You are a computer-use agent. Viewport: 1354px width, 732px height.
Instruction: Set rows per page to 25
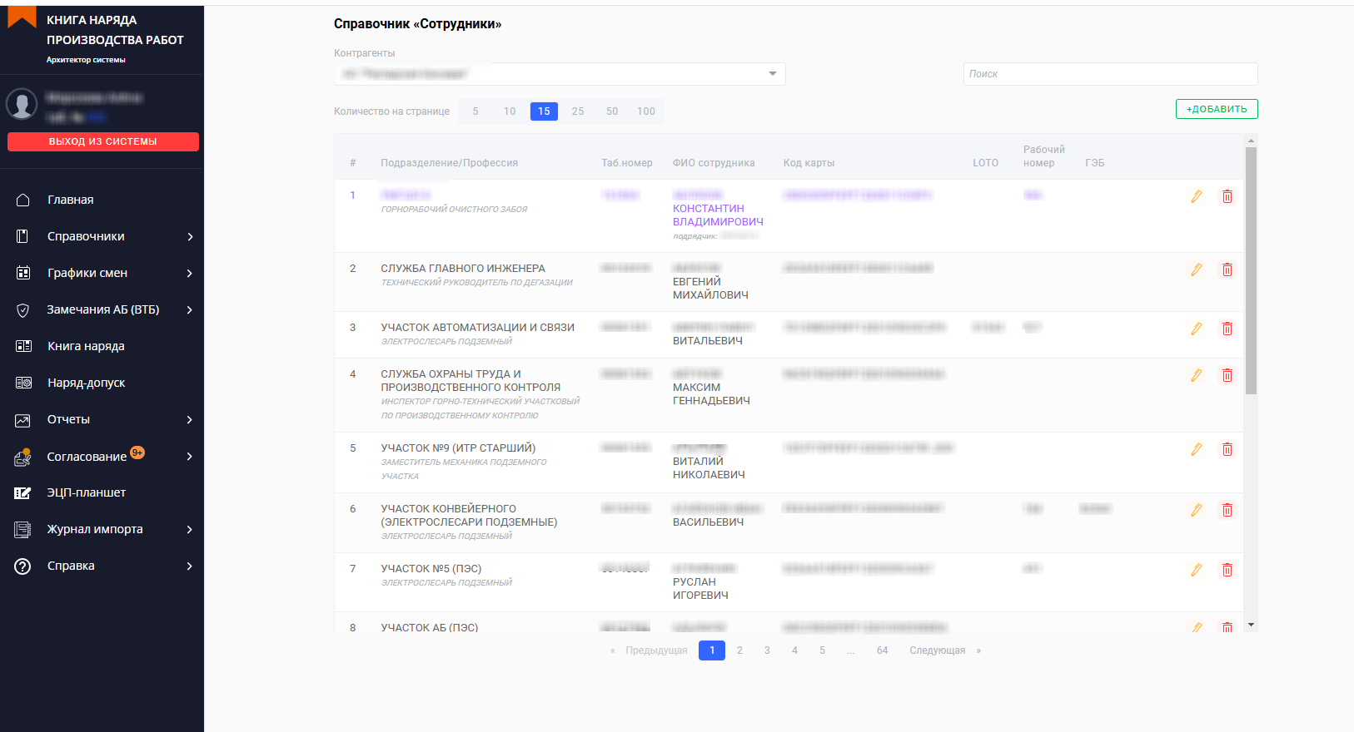click(x=578, y=111)
